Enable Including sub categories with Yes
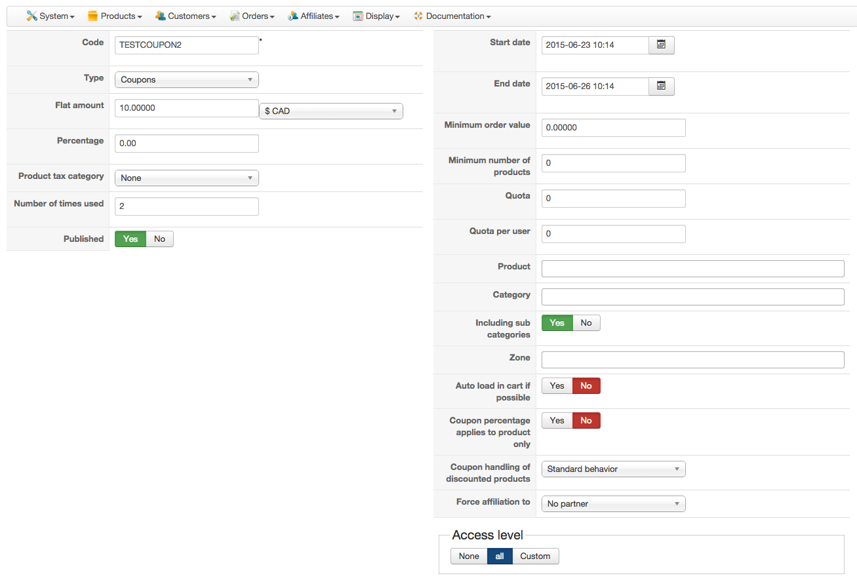This screenshot has width=857, height=584. 557,323
